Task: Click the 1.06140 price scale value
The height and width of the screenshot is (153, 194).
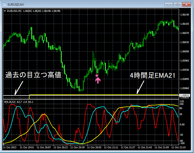Action: point(185,15)
